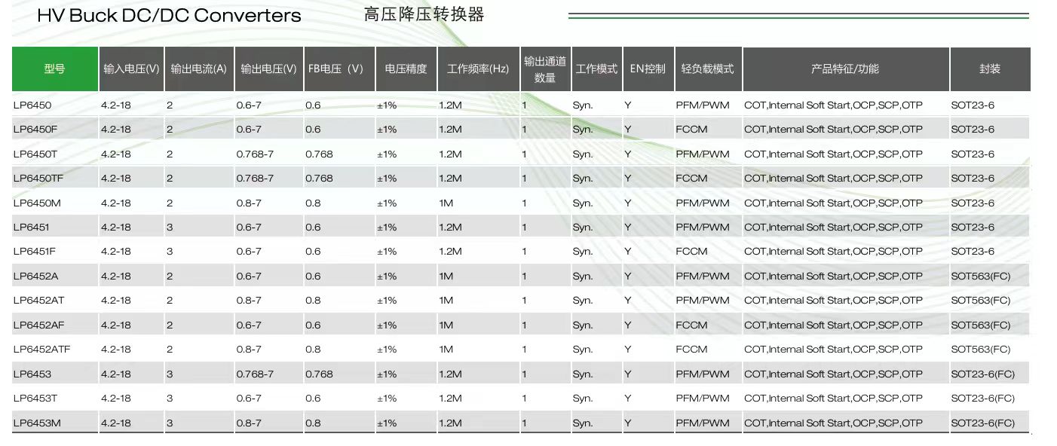Click features text in LP6450M row

point(833,203)
